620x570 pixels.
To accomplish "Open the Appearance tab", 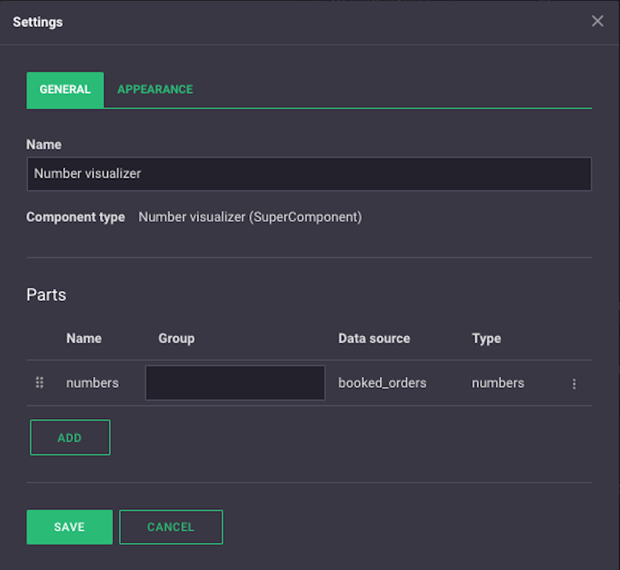I will coord(155,90).
